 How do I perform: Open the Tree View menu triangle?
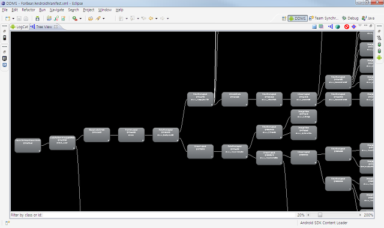tap(360, 25)
